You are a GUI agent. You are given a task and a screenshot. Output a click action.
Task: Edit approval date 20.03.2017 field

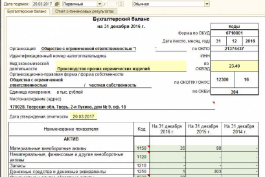84,117
